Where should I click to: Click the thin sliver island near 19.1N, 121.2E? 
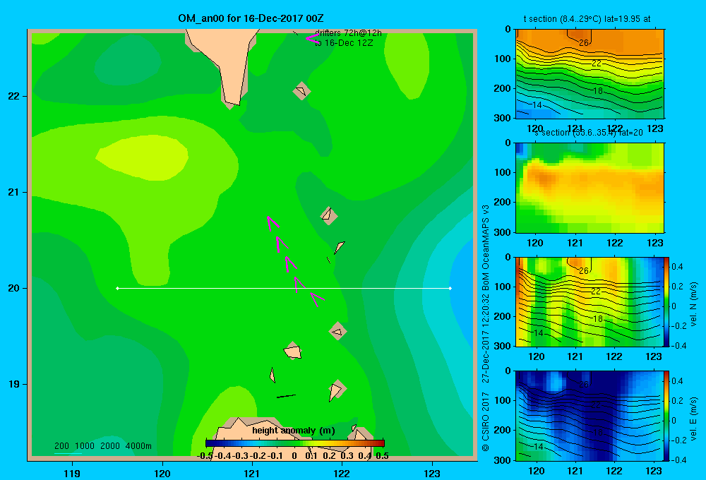coord(272,375)
